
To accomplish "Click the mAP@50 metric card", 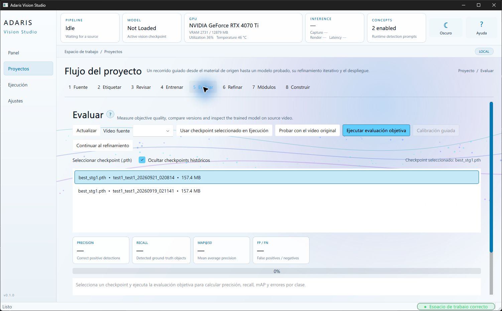I will click(222, 250).
